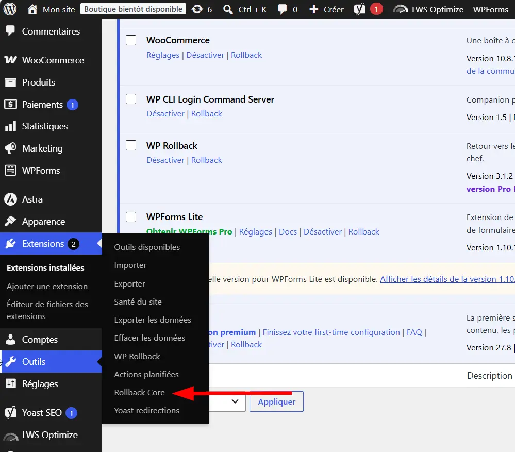Select Importer in Outils submenu
The width and height of the screenshot is (515, 452).
[x=130, y=265]
